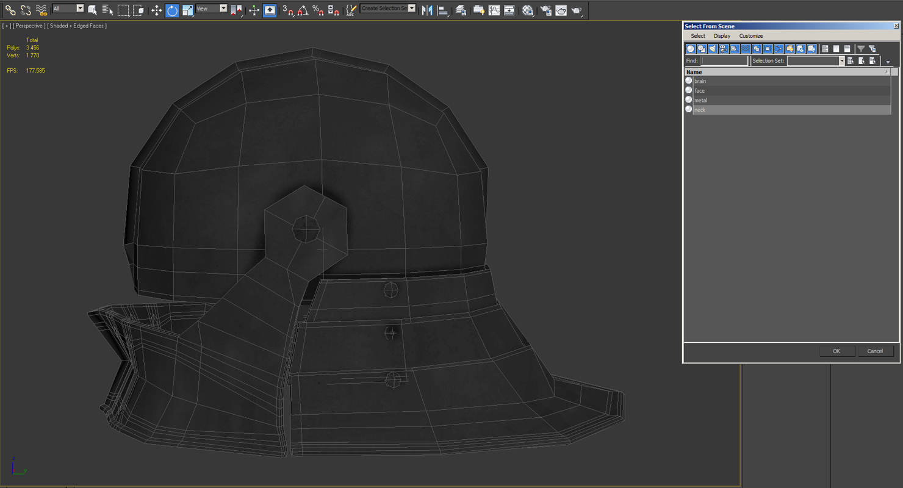Toggle Display Lights filter in dialog
This screenshot has height=488, width=903.
(x=713, y=49)
